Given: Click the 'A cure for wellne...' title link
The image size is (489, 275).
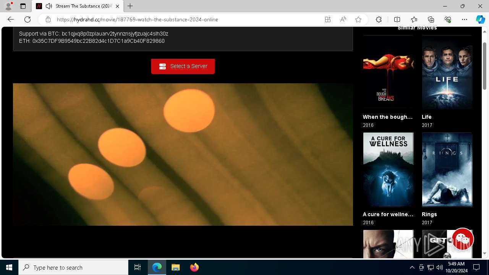Looking at the screenshot, I should (388, 214).
